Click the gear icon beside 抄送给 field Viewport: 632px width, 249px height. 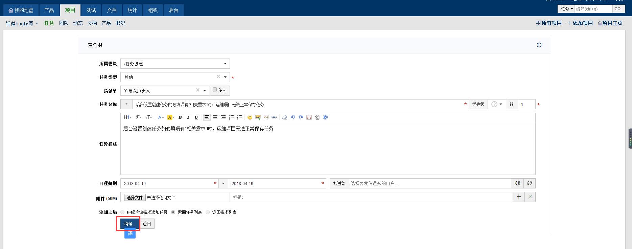(518, 183)
